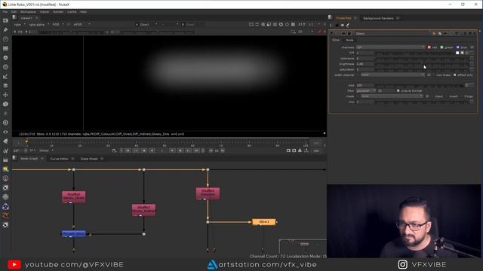Open the Channel nodes toolbar icon
Screen dimensions: 483x271
tap(5, 48)
